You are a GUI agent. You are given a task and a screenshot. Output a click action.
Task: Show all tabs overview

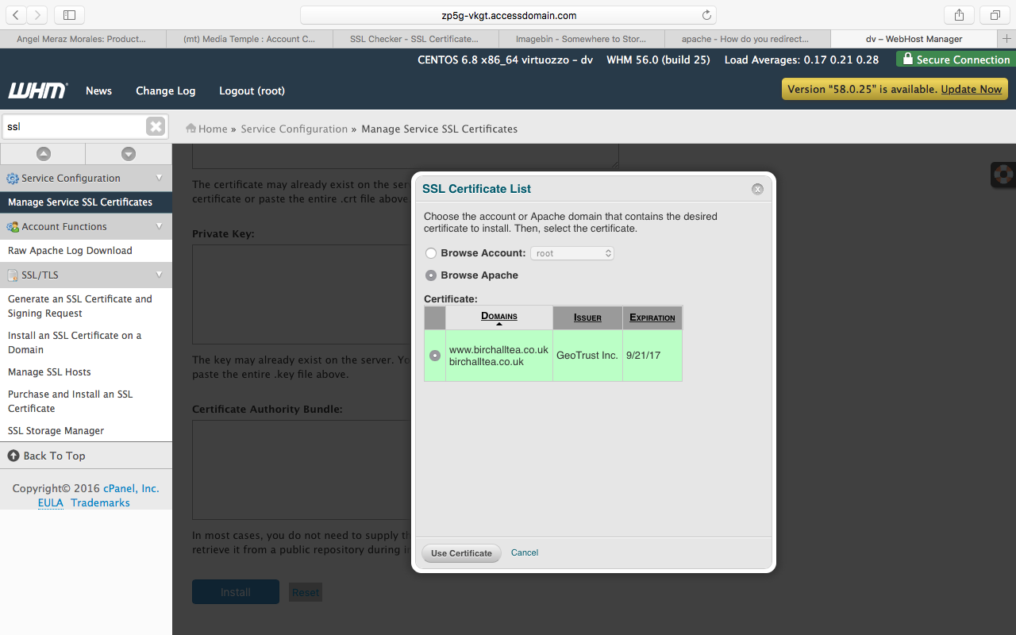995,15
